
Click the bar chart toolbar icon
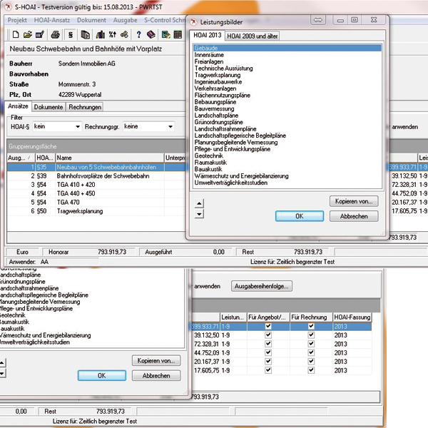click(101, 34)
